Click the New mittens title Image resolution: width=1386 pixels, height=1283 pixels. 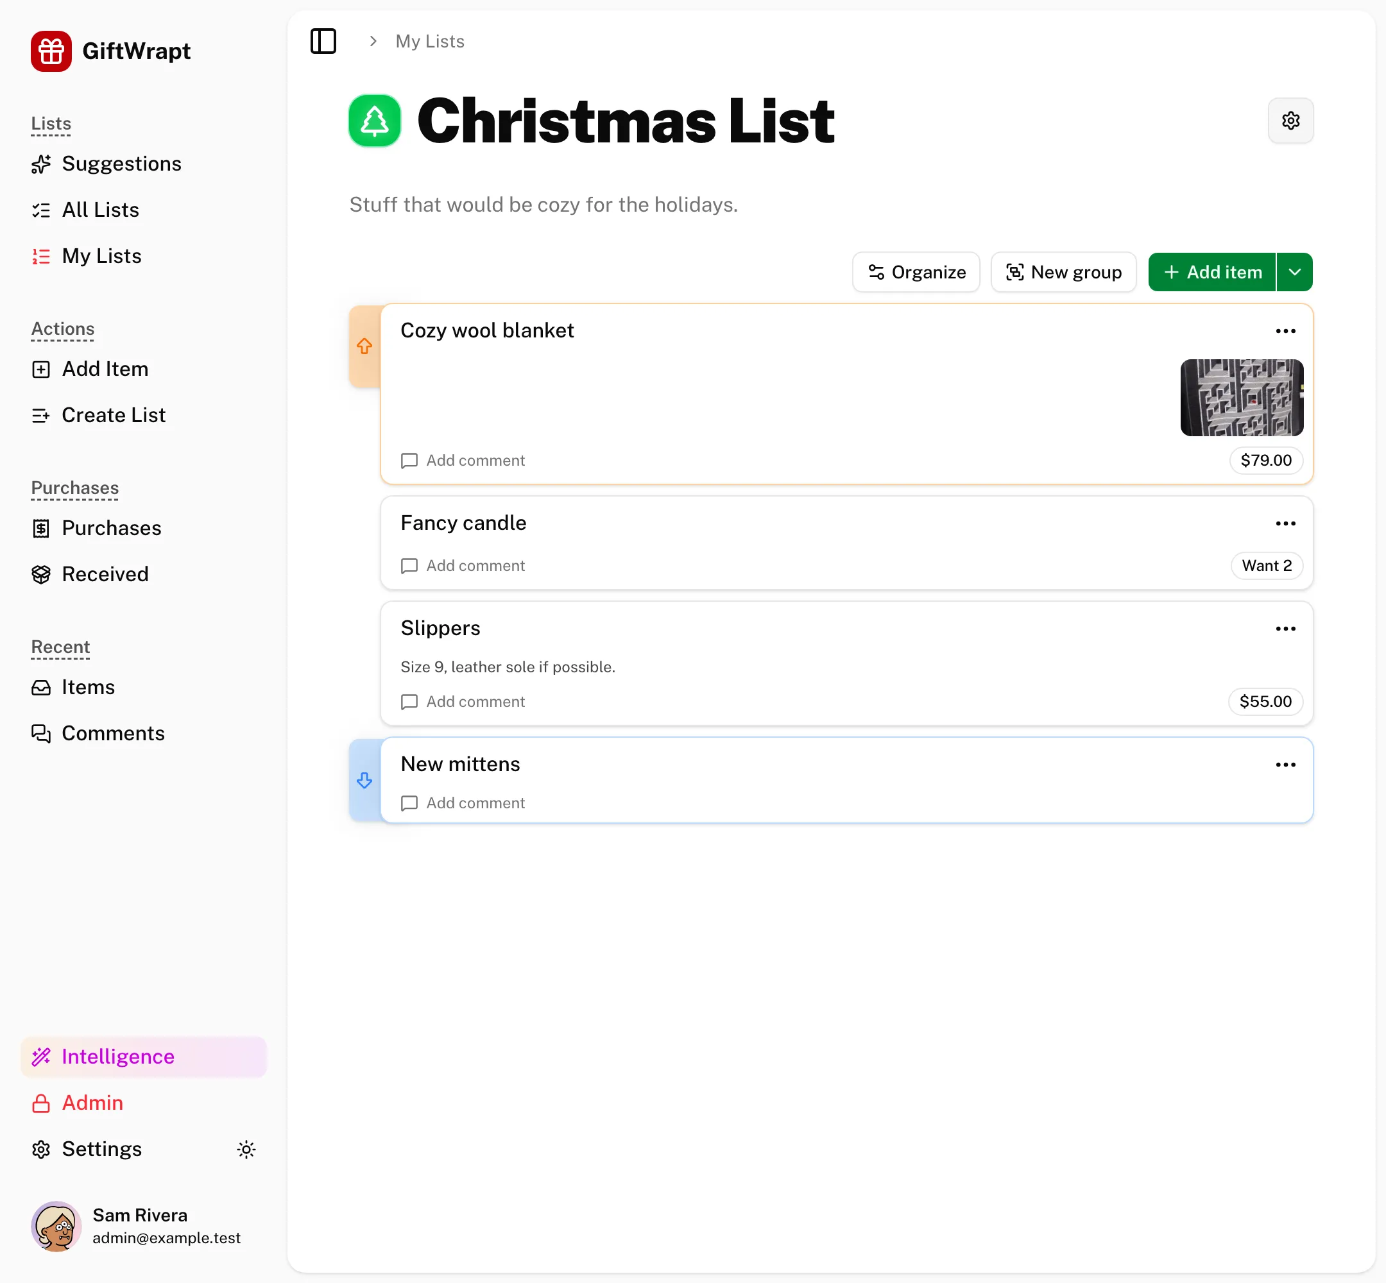(x=459, y=765)
